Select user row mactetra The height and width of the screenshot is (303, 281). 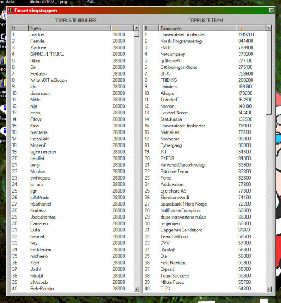click(72, 132)
